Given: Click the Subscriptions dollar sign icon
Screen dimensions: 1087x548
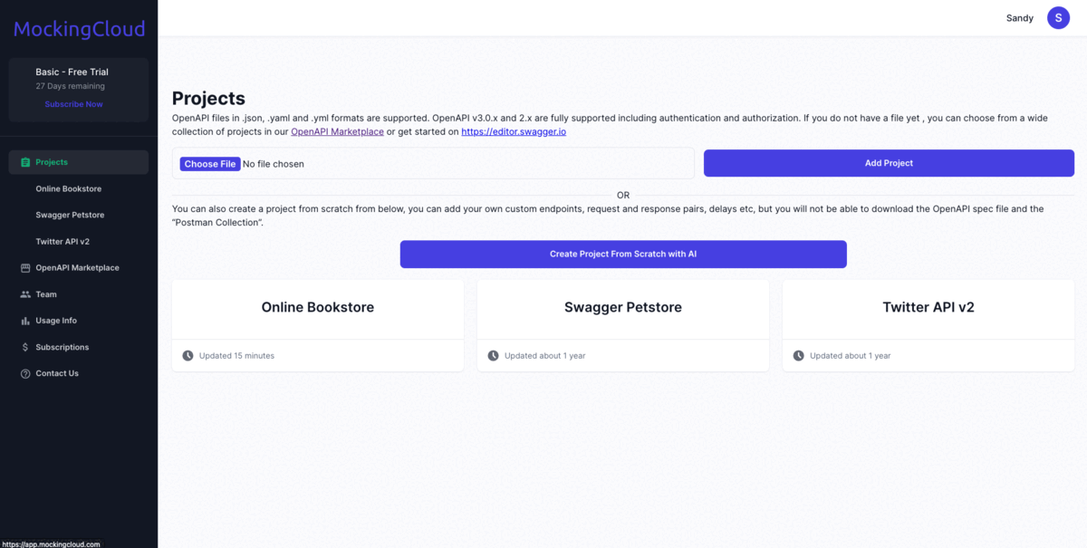Looking at the screenshot, I should (25, 347).
